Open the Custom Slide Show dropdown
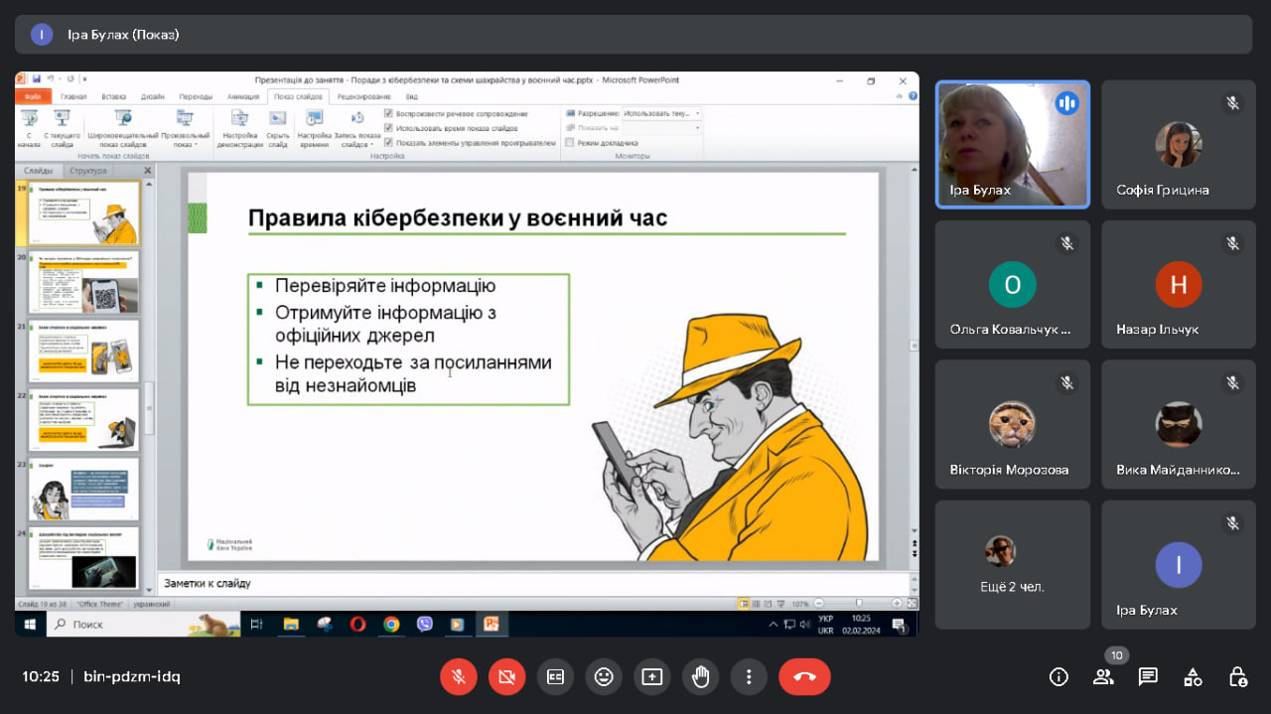1271x714 pixels. (184, 129)
